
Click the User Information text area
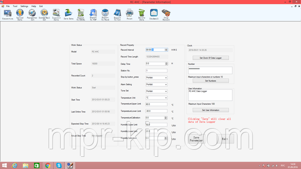pos(210,95)
